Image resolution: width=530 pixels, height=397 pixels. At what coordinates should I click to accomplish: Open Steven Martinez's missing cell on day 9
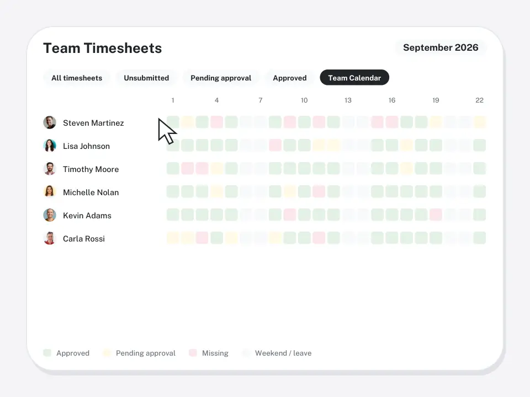[x=290, y=122]
